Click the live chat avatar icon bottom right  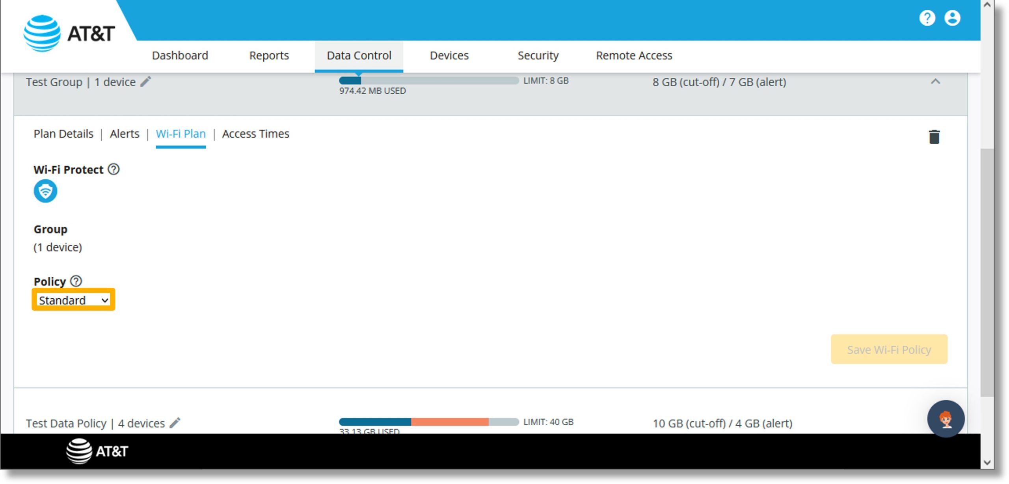(x=945, y=419)
